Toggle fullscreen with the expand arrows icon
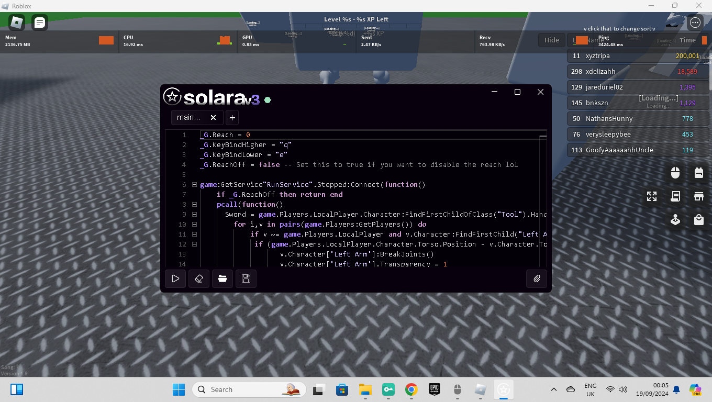 652,196
